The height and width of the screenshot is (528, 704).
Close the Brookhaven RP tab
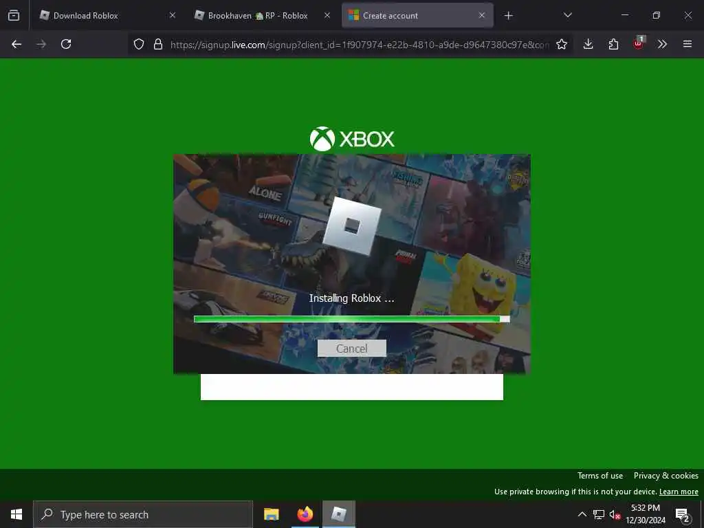pyautogui.click(x=327, y=15)
